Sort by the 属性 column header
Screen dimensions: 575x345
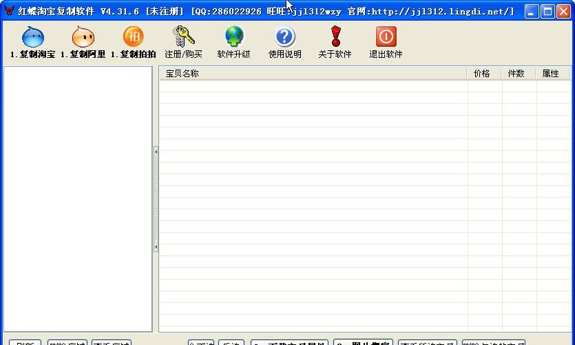[553, 74]
